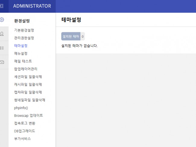Go to 팝업레이어관리
This screenshot has height=147, width=196.
[x=26, y=69]
